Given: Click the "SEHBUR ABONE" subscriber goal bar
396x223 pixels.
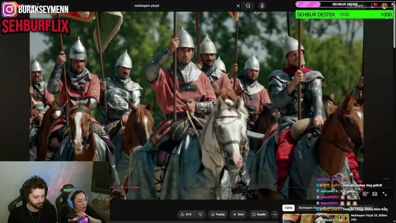Looking at the screenshot, I should tap(344, 4).
